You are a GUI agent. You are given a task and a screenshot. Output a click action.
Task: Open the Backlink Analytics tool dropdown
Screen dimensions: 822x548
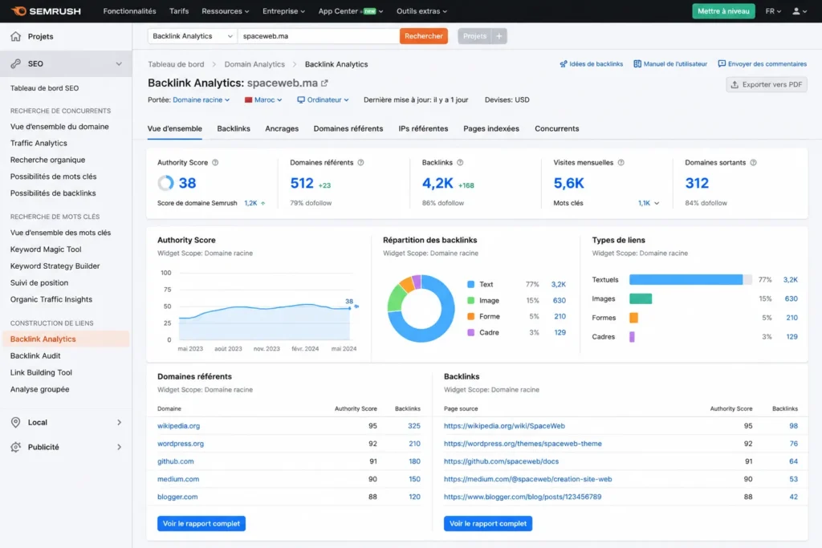click(x=193, y=36)
